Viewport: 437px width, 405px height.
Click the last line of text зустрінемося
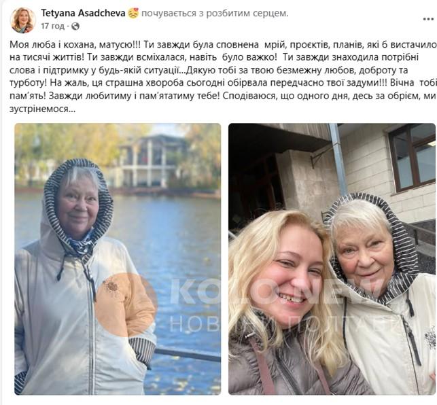coord(42,109)
